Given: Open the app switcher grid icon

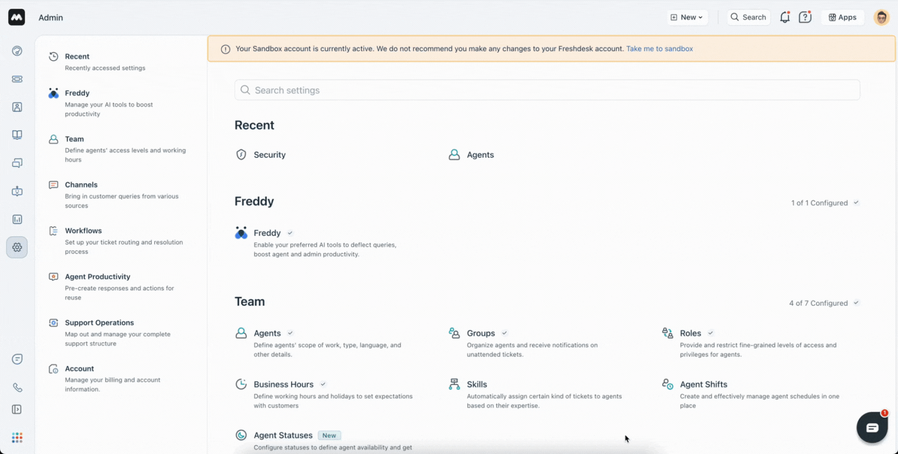Looking at the screenshot, I should 17,437.
